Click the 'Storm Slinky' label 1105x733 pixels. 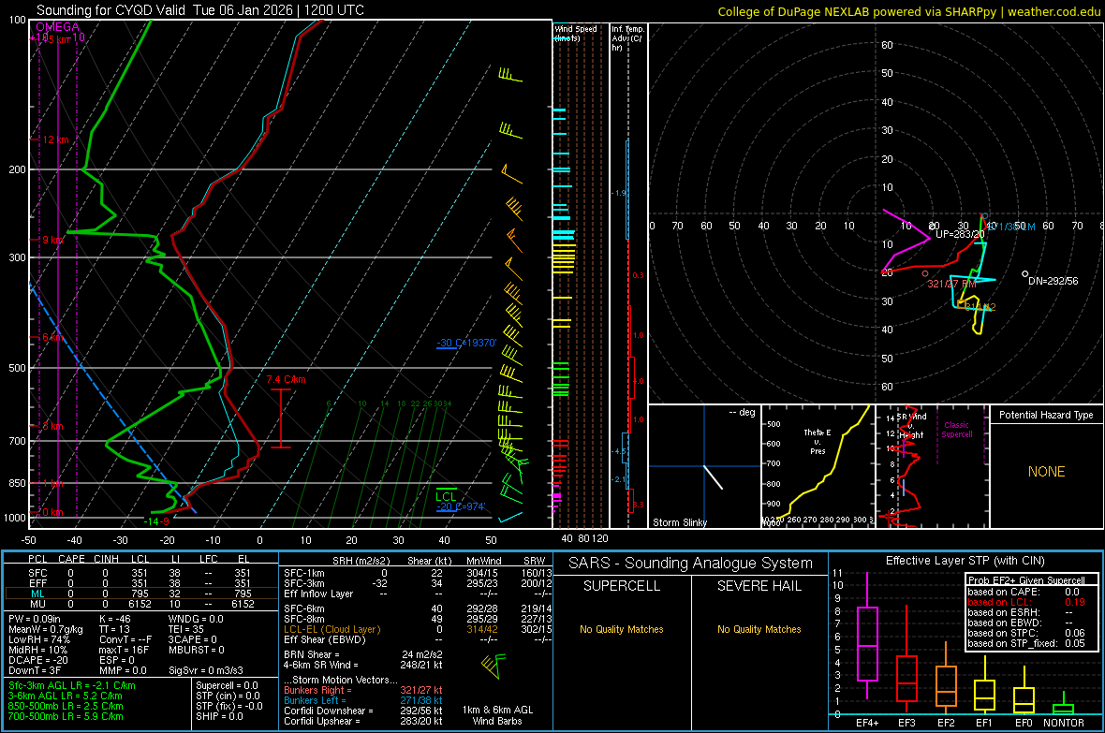(x=679, y=522)
